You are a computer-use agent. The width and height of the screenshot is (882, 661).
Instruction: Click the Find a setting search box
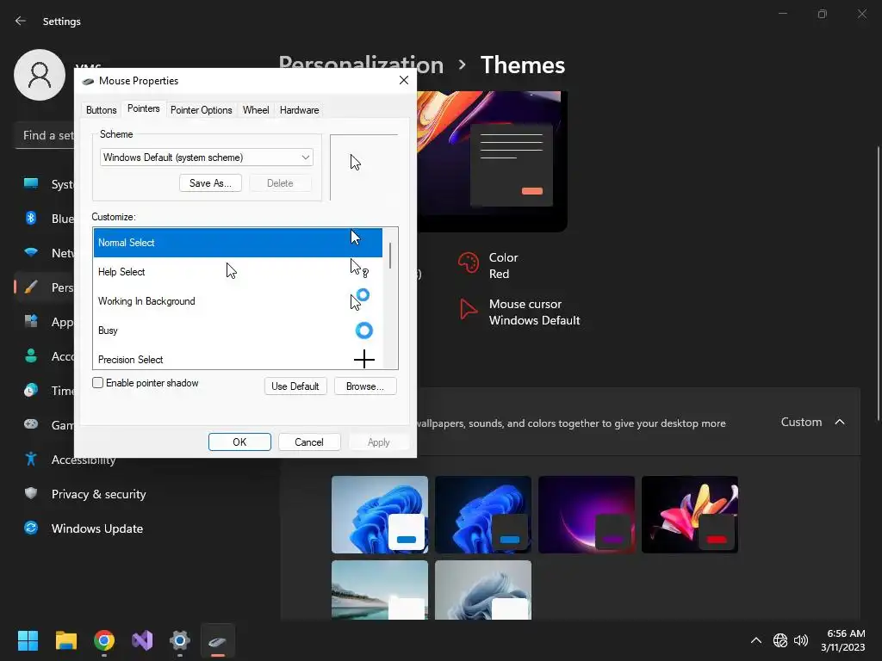45,135
